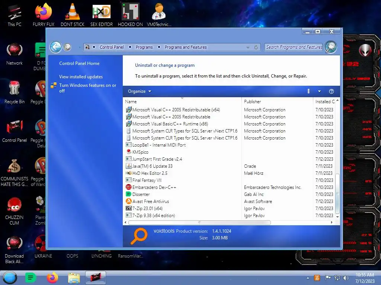The height and width of the screenshot is (285, 381).
Task: Click Control Panel Home link
Action: coord(79,63)
